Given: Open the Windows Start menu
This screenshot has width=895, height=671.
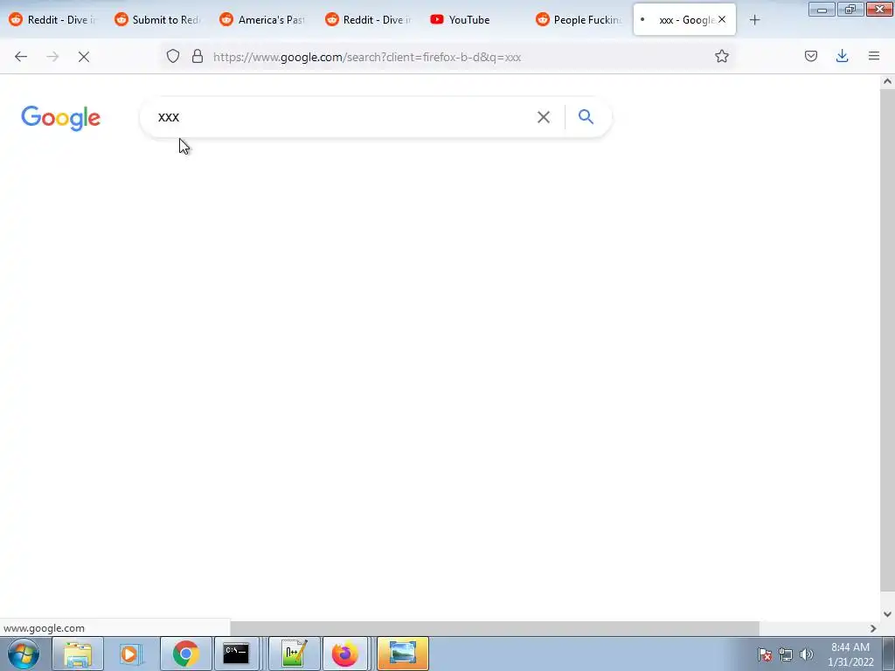Looking at the screenshot, I should (24, 654).
